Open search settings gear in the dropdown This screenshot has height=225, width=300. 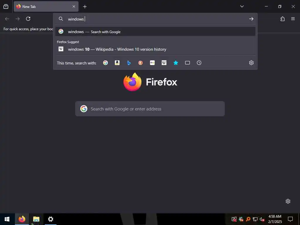[x=251, y=63]
